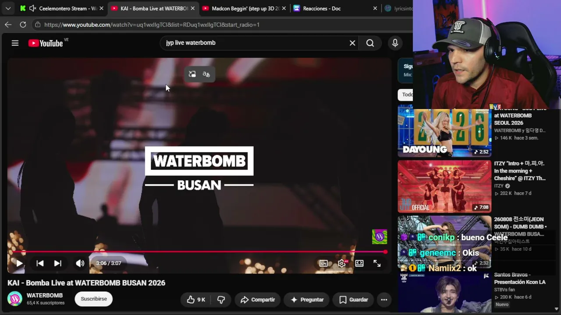Viewport: 561px width, 315px height.
Task: Focus the browser address bar URL
Action: coord(152,24)
